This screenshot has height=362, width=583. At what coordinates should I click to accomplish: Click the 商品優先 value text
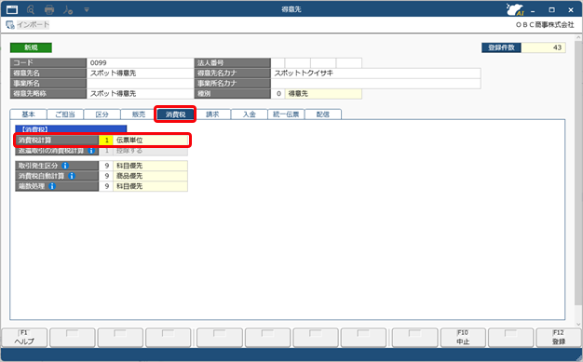pyautogui.click(x=129, y=176)
